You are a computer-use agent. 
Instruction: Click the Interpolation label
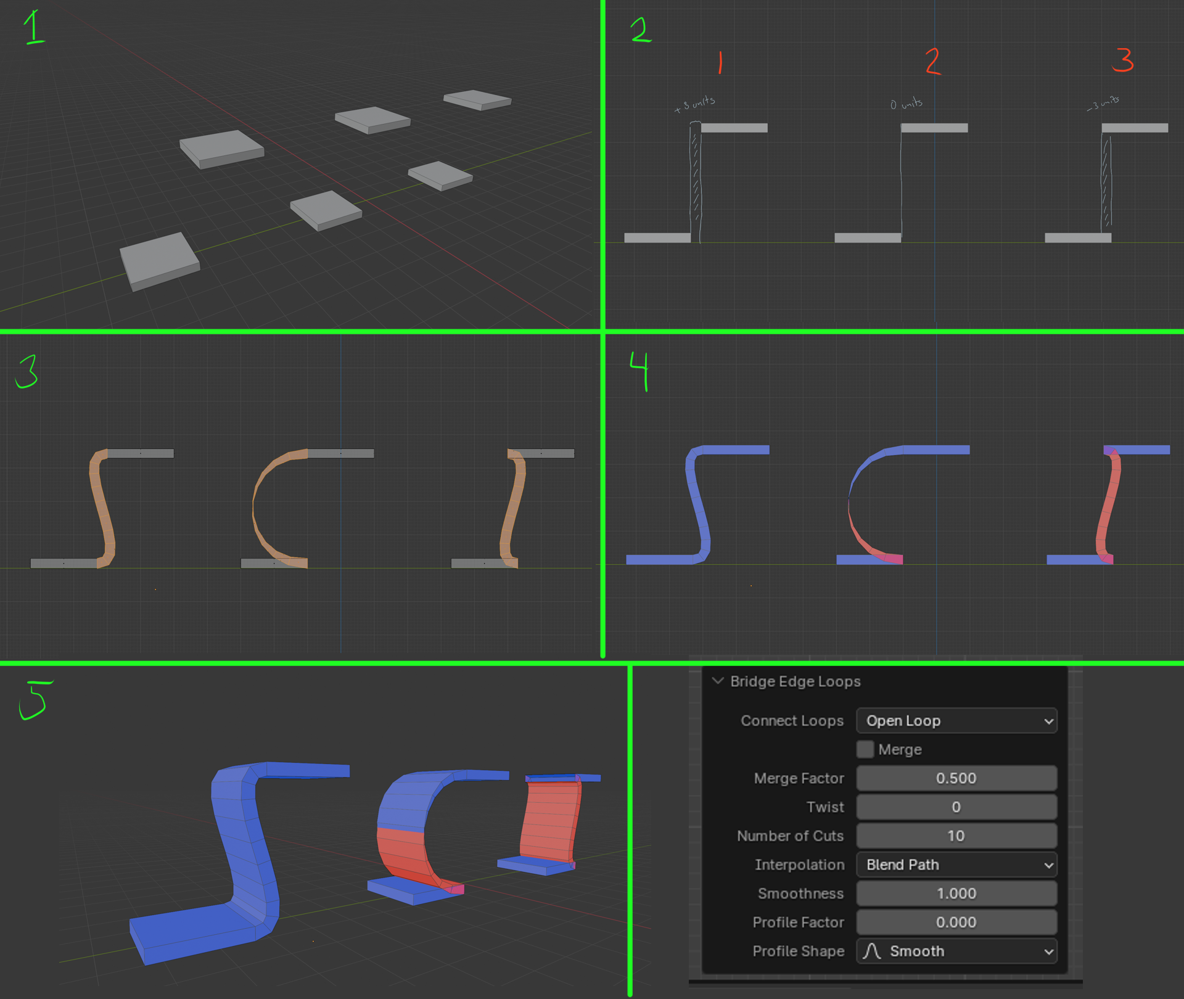point(799,865)
